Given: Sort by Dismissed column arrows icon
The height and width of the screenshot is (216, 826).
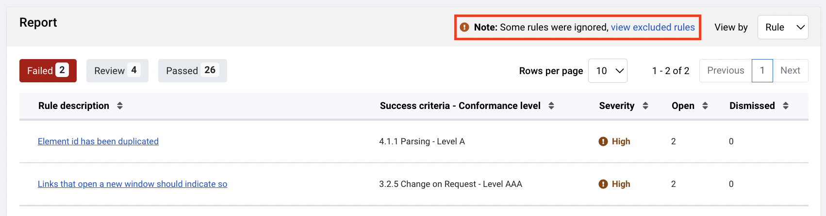Looking at the screenshot, I should [786, 106].
